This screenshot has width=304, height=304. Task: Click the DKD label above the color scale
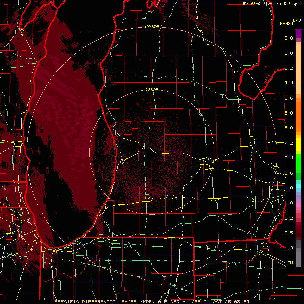click(297, 20)
